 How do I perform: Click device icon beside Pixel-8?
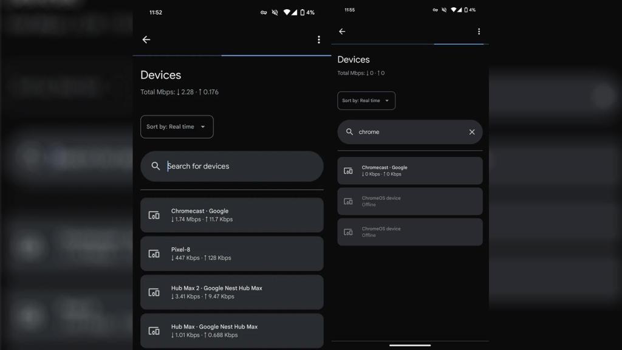point(154,254)
